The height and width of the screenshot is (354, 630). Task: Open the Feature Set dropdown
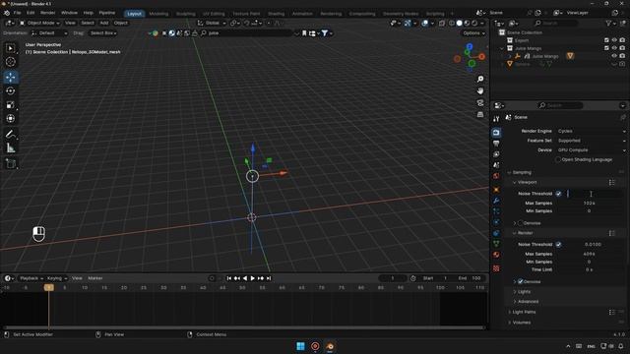pos(592,141)
